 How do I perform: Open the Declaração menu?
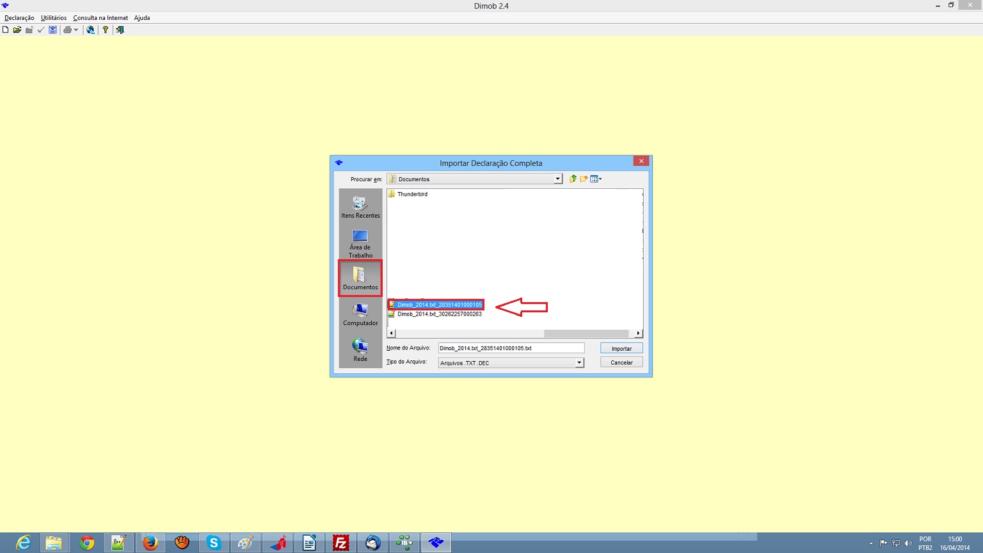tap(19, 18)
